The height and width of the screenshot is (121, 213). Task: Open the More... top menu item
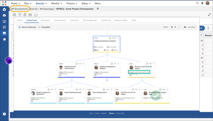point(98,3)
